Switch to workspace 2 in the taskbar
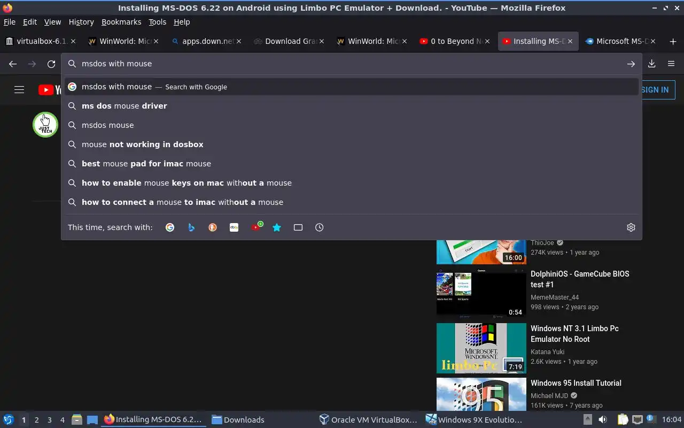Image resolution: width=684 pixels, height=428 pixels. coord(37,420)
